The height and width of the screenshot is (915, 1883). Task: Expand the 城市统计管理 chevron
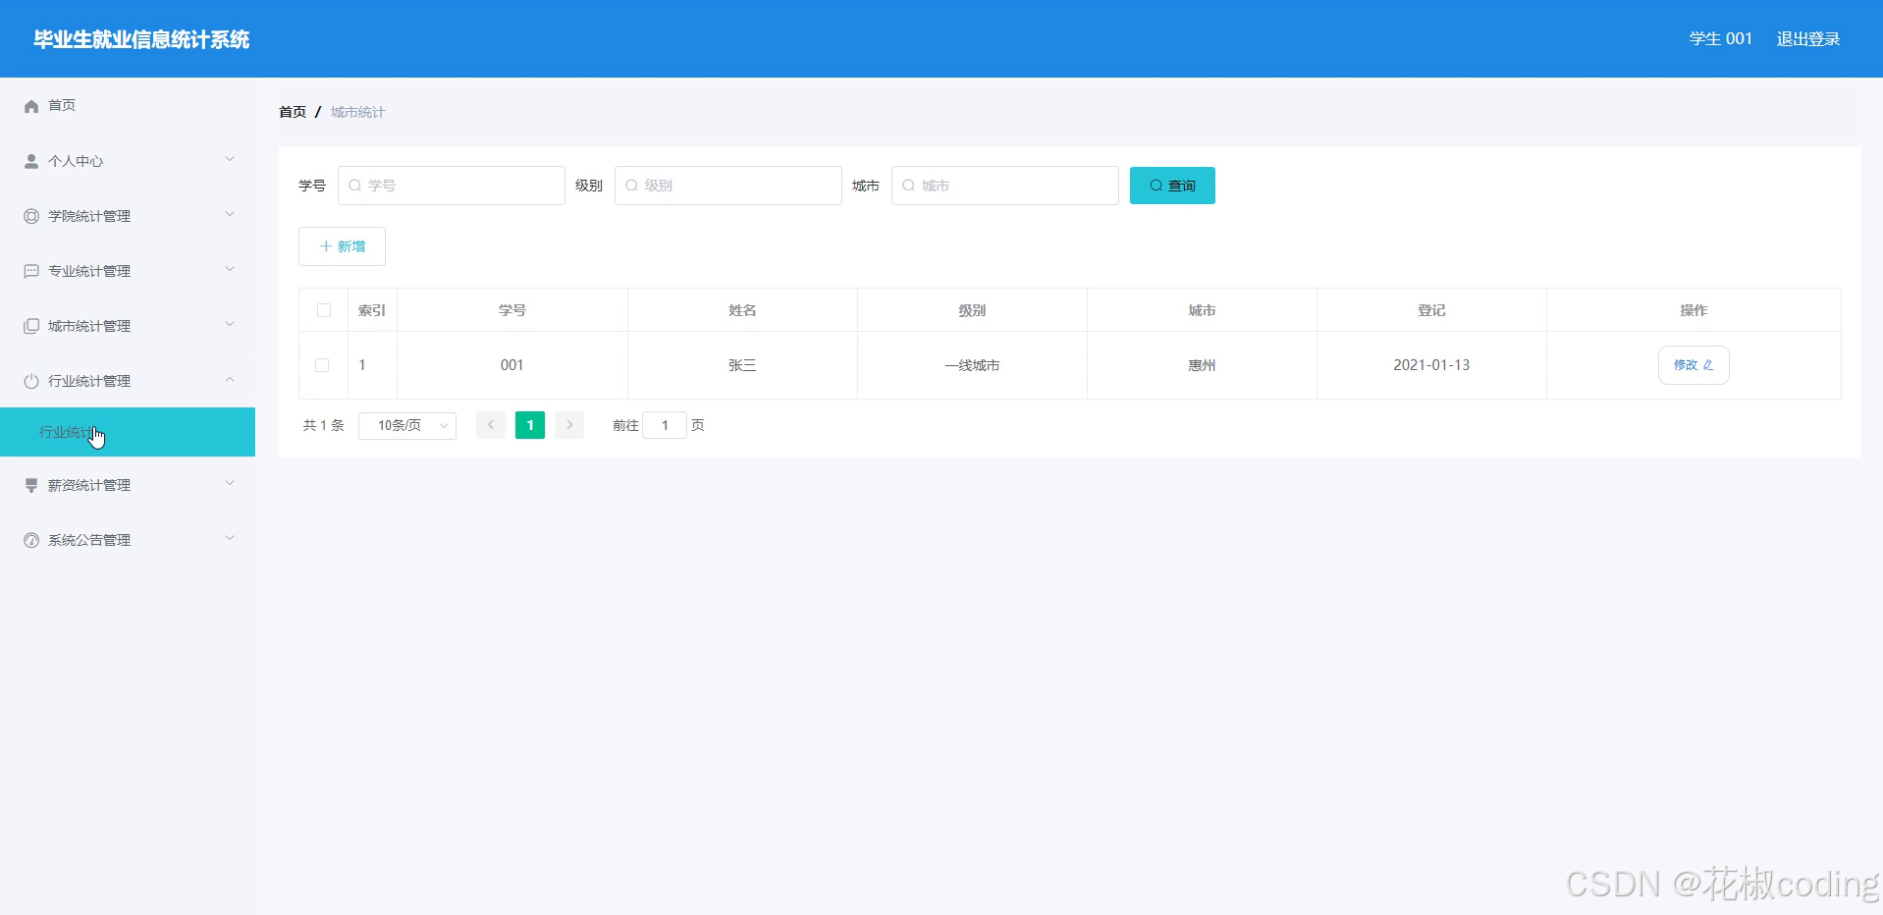(230, 324)
